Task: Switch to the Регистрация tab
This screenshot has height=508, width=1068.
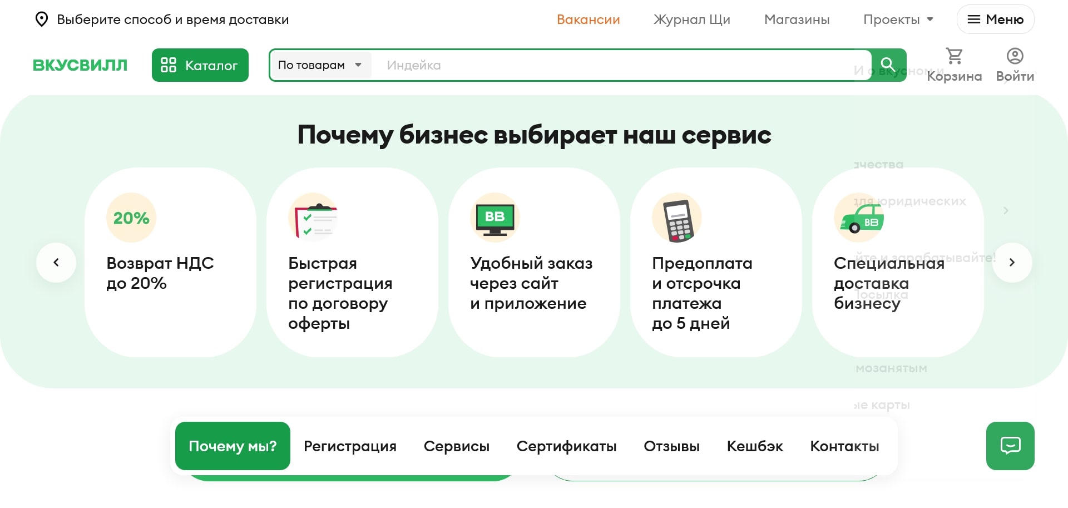Action: (x=350, y=446)
